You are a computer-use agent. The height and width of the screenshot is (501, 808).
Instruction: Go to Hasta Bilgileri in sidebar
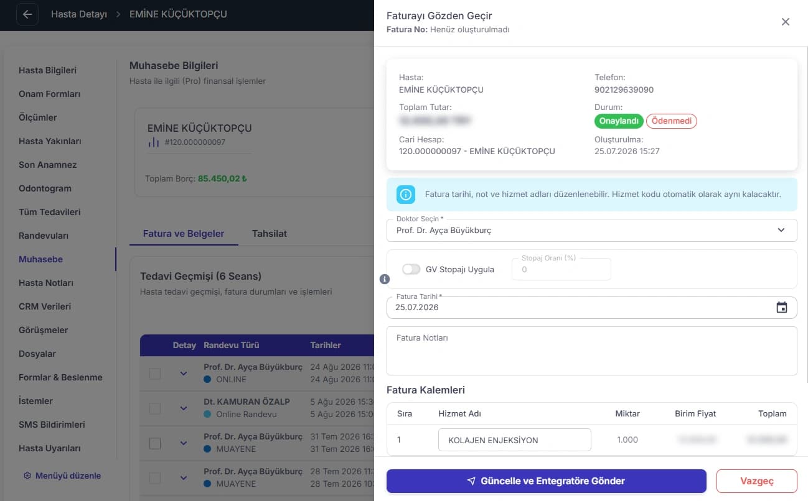[x=48, y=70]
